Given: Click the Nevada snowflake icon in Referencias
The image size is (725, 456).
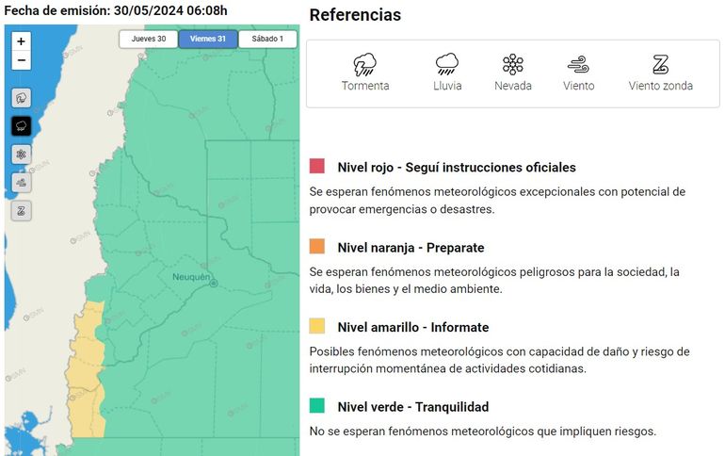Looking at the screenshot, I should pyautogui.click(x=512, y=65).
